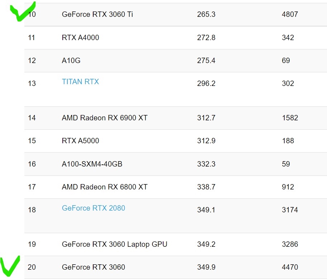327x279 pixels.
Task: Click the count value 912
Action: coord(288,187)
